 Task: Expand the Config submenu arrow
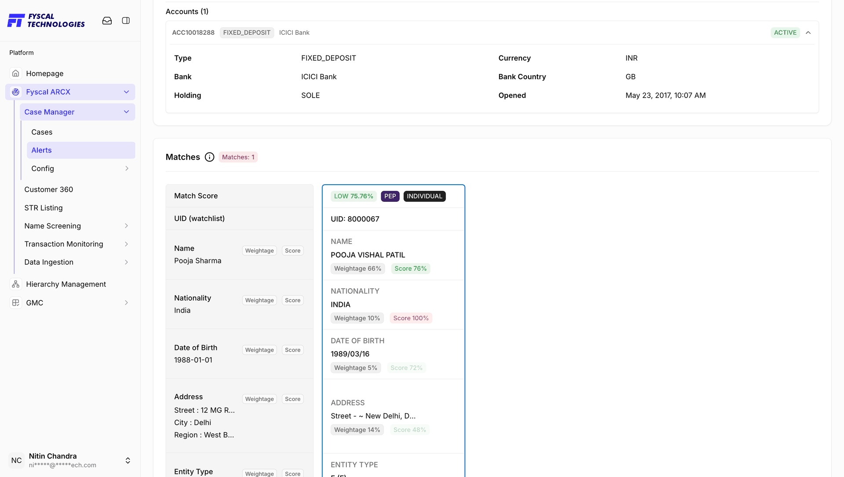127,169
